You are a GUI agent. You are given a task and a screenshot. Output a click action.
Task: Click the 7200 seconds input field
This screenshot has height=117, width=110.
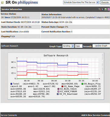(78, 46)
